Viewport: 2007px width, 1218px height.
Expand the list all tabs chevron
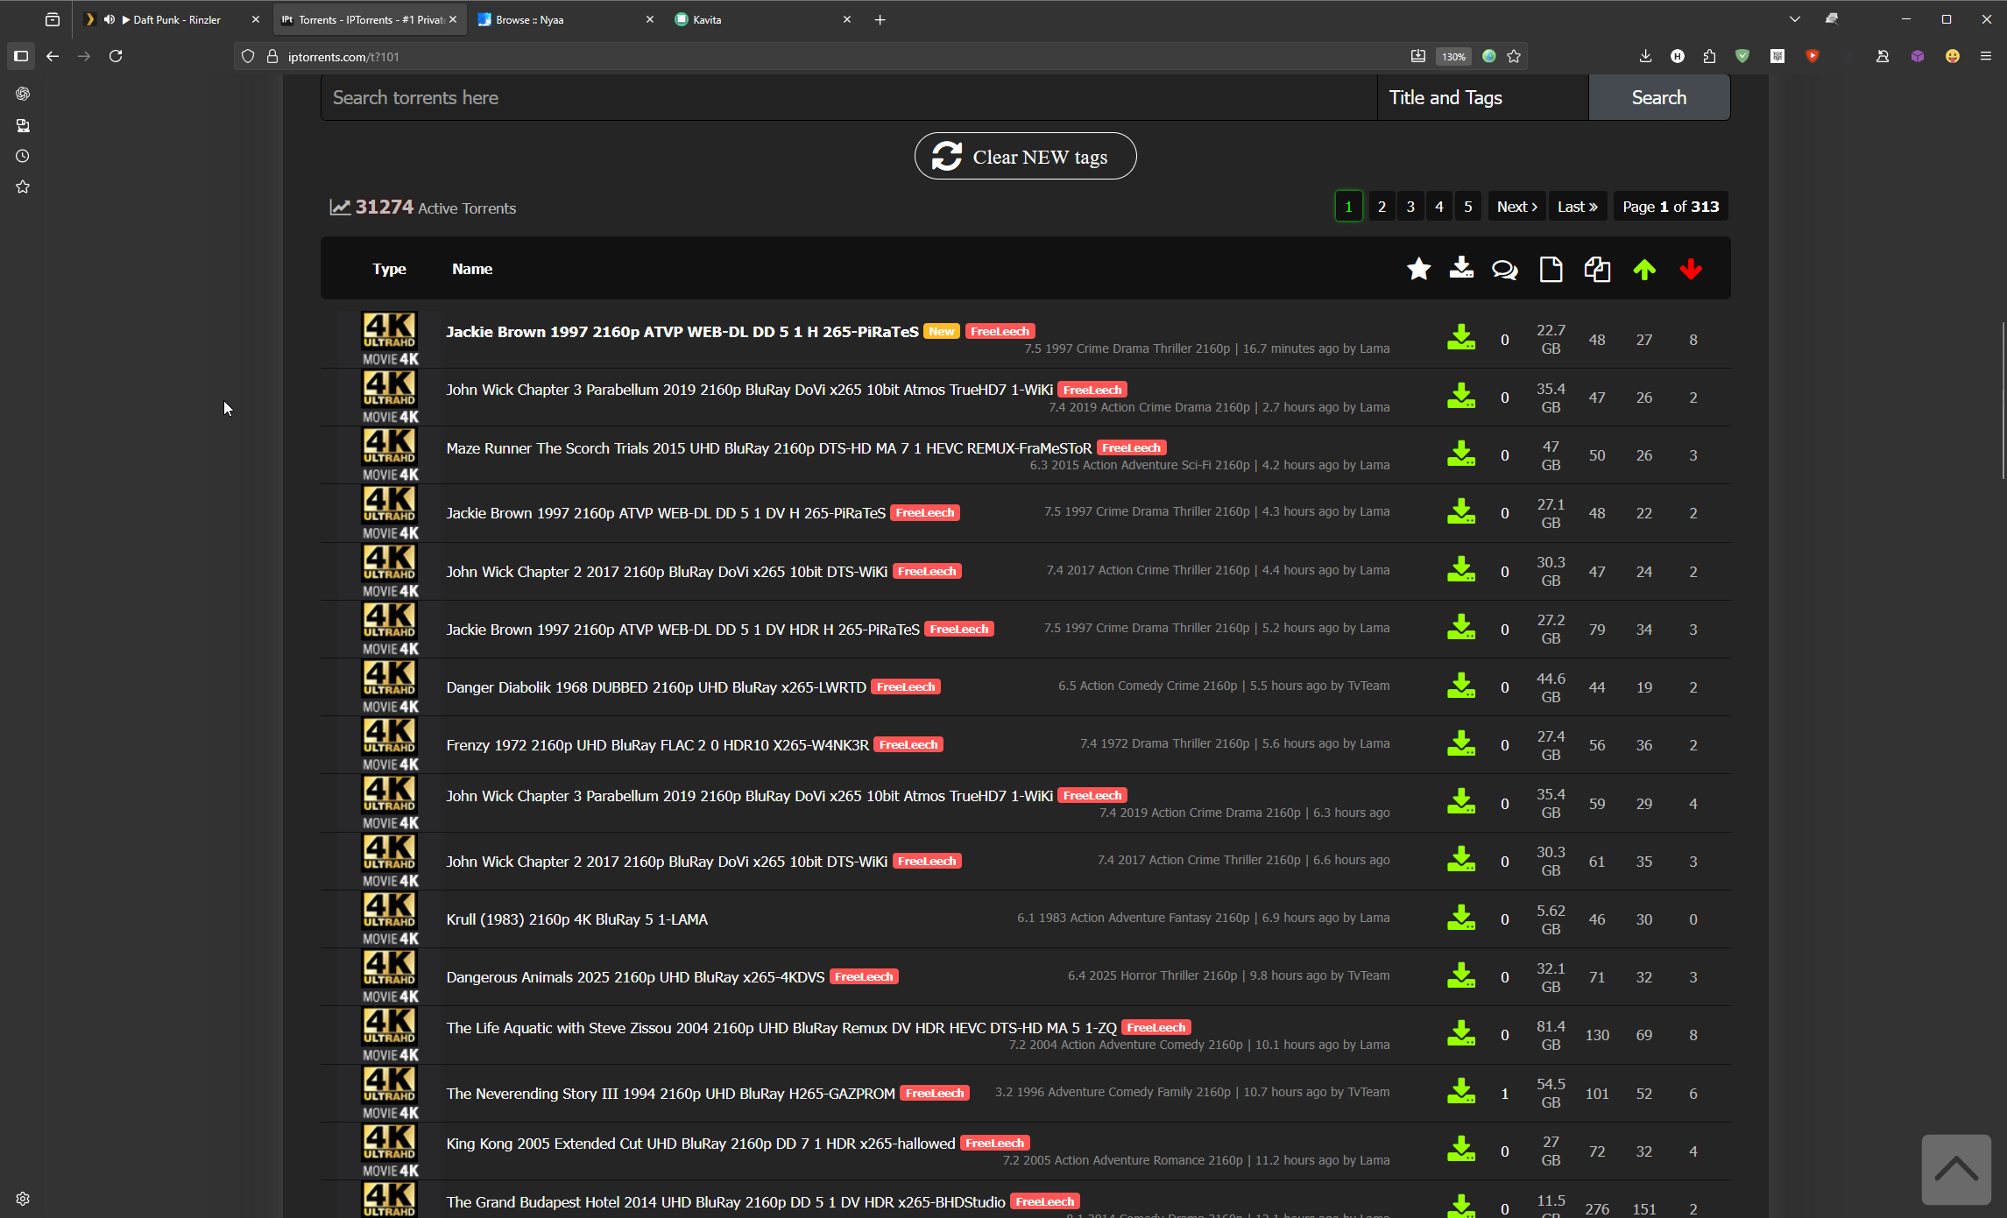click(x=1794, y=19)
